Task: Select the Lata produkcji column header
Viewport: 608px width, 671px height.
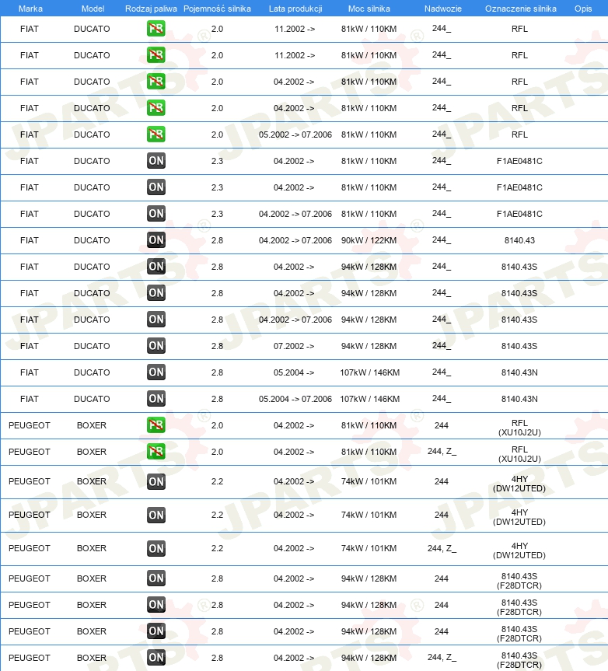Action: [295, 9]
